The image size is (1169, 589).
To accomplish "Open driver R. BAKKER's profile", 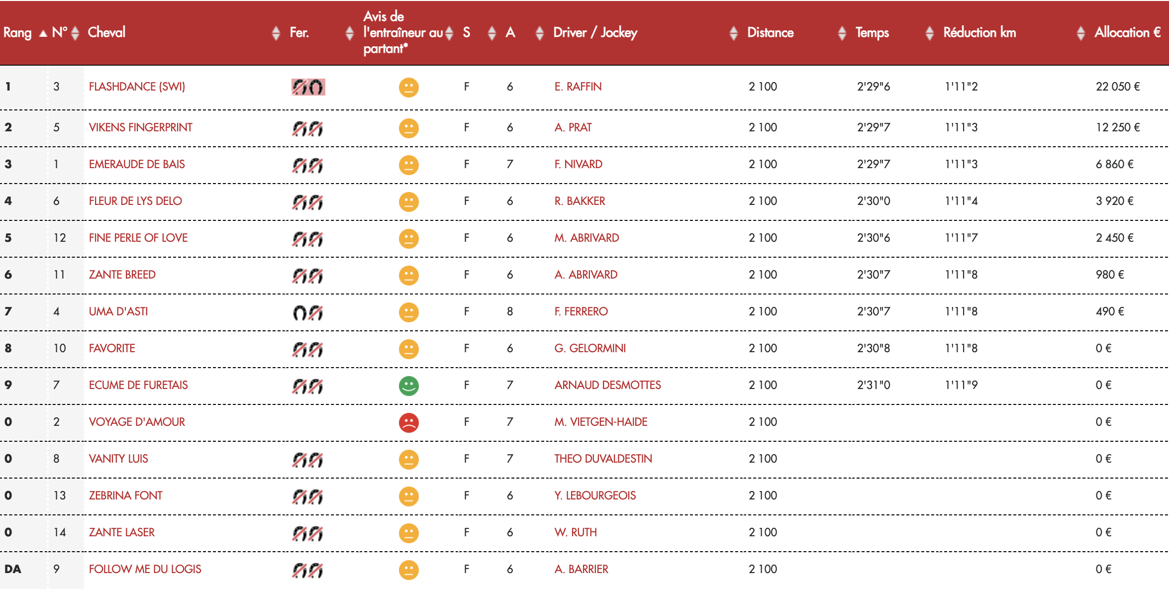I will (580, 201).
